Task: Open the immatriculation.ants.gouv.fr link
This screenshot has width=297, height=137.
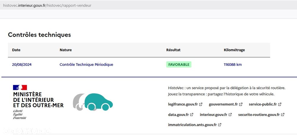Action: tap(195, 125)
